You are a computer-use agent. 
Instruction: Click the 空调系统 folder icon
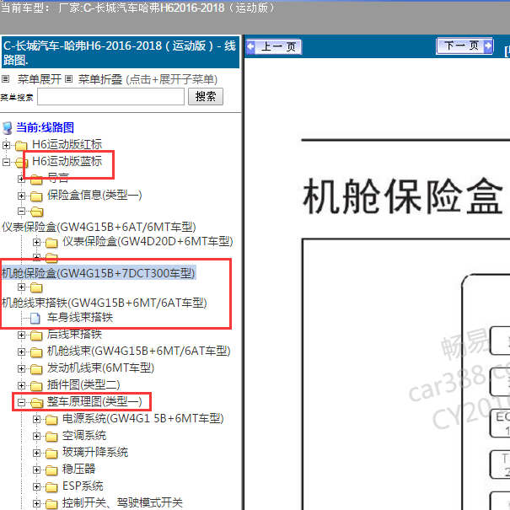(51, 437)
